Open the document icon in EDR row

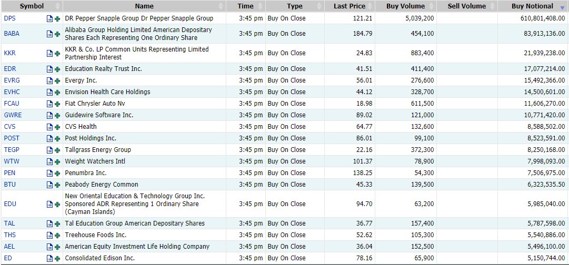[x=49, y=69]
